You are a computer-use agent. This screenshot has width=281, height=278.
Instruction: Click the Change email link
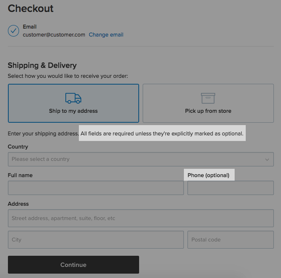(x=106, y=35)
